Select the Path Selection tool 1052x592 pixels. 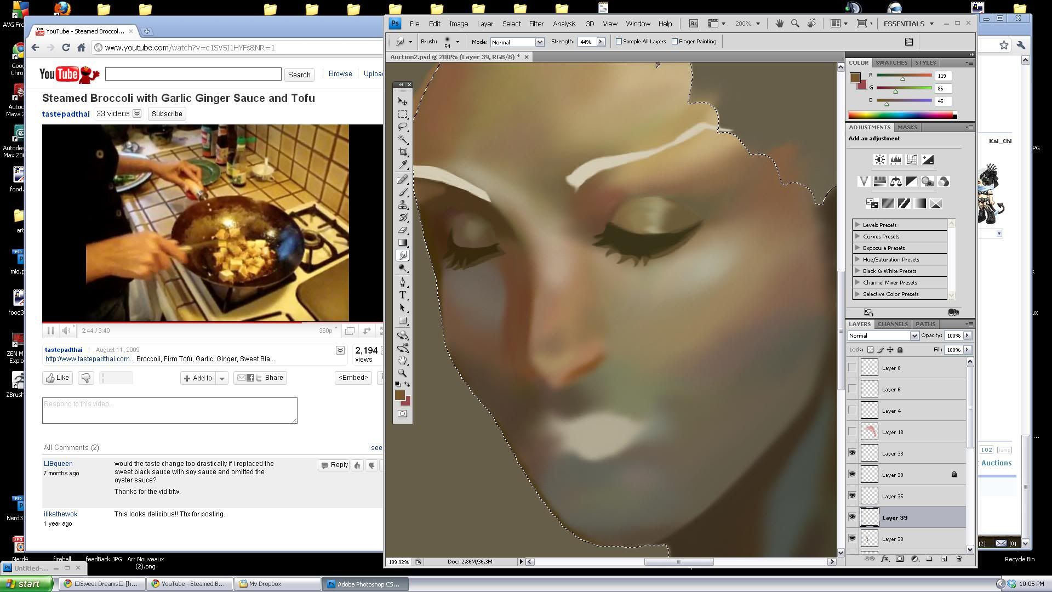(403, 308)
